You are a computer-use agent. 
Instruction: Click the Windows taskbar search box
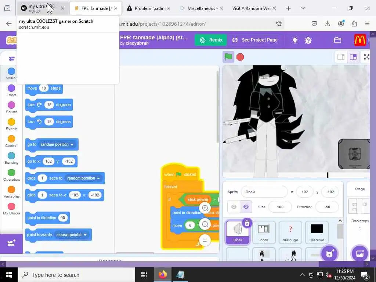76,275
